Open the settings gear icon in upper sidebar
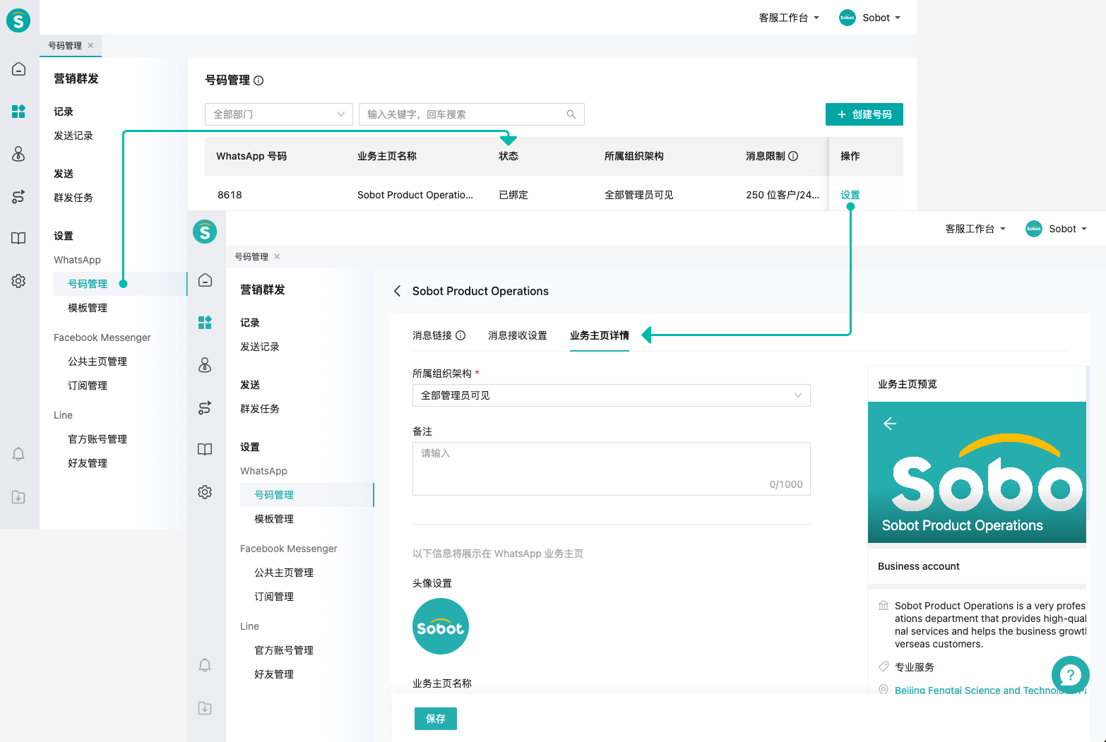 tap(19, 281)
